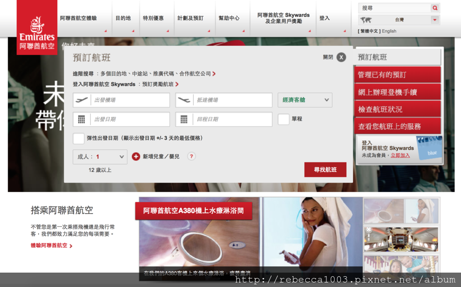
Task: Switch language to 繁體中文
Action: [369, 31]
